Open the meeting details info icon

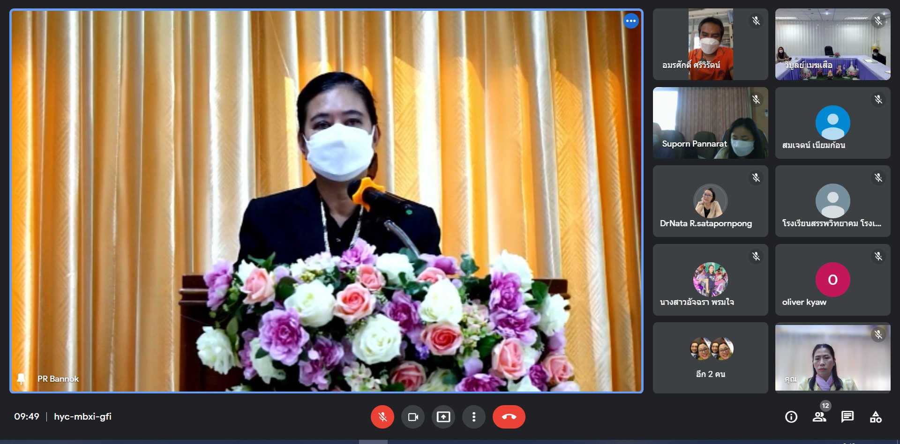[x=791, y=417]
